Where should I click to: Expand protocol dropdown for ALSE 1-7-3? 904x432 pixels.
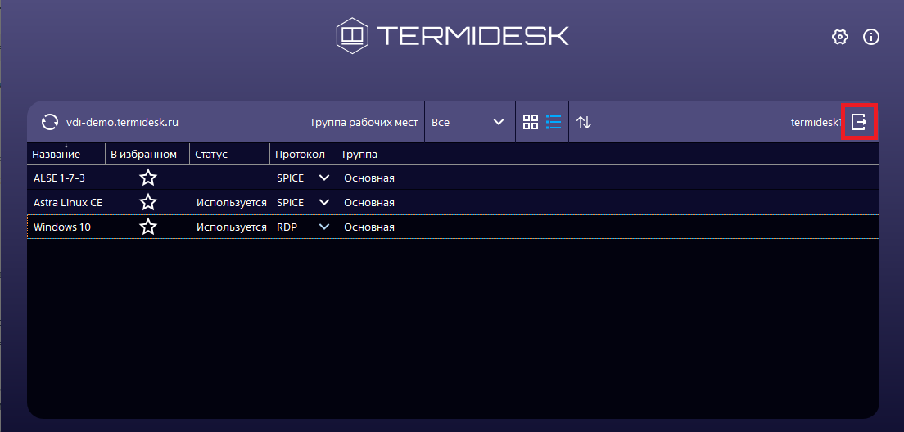click(x=324, y=178)
